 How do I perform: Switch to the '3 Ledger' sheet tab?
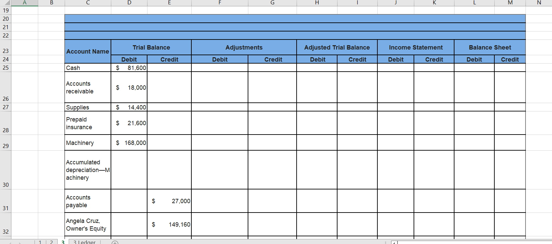84,242
